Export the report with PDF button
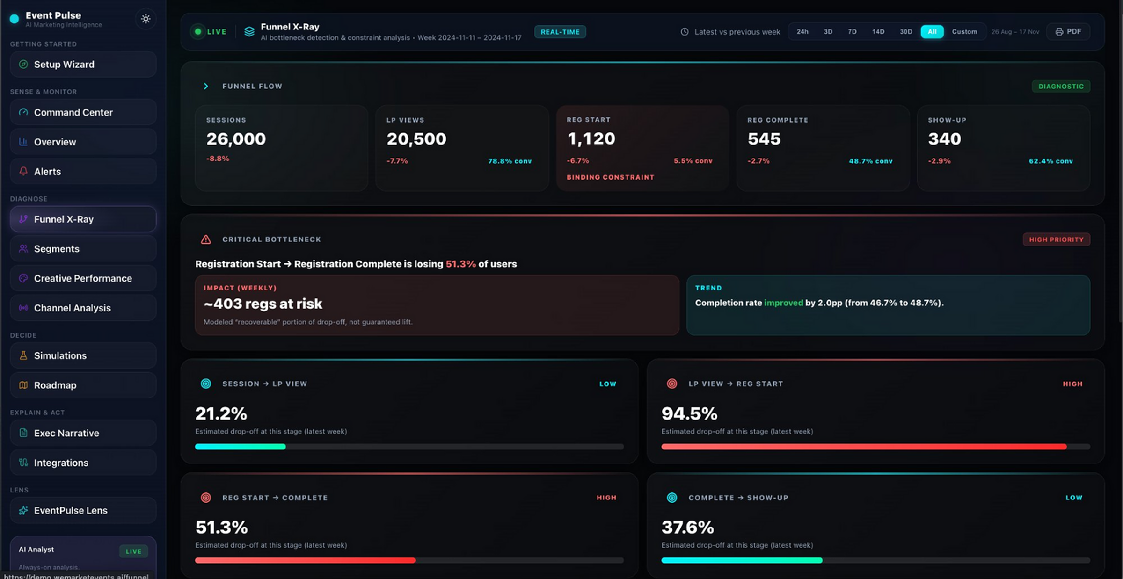The image size is (1123, 579). (1068, 32)
